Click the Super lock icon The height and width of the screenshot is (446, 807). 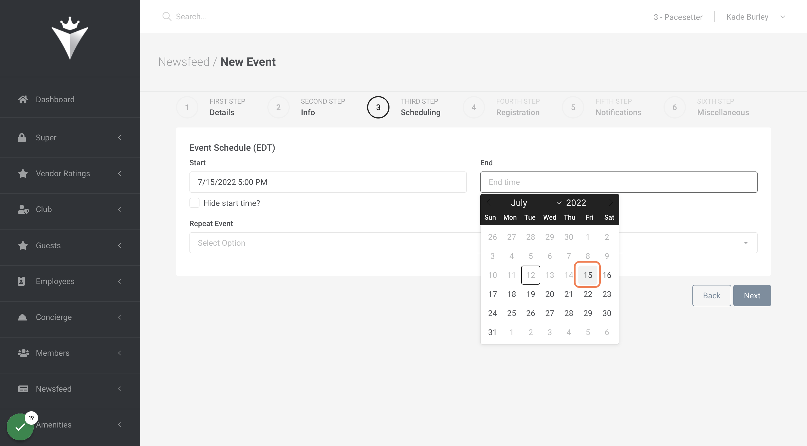(22, 138)
